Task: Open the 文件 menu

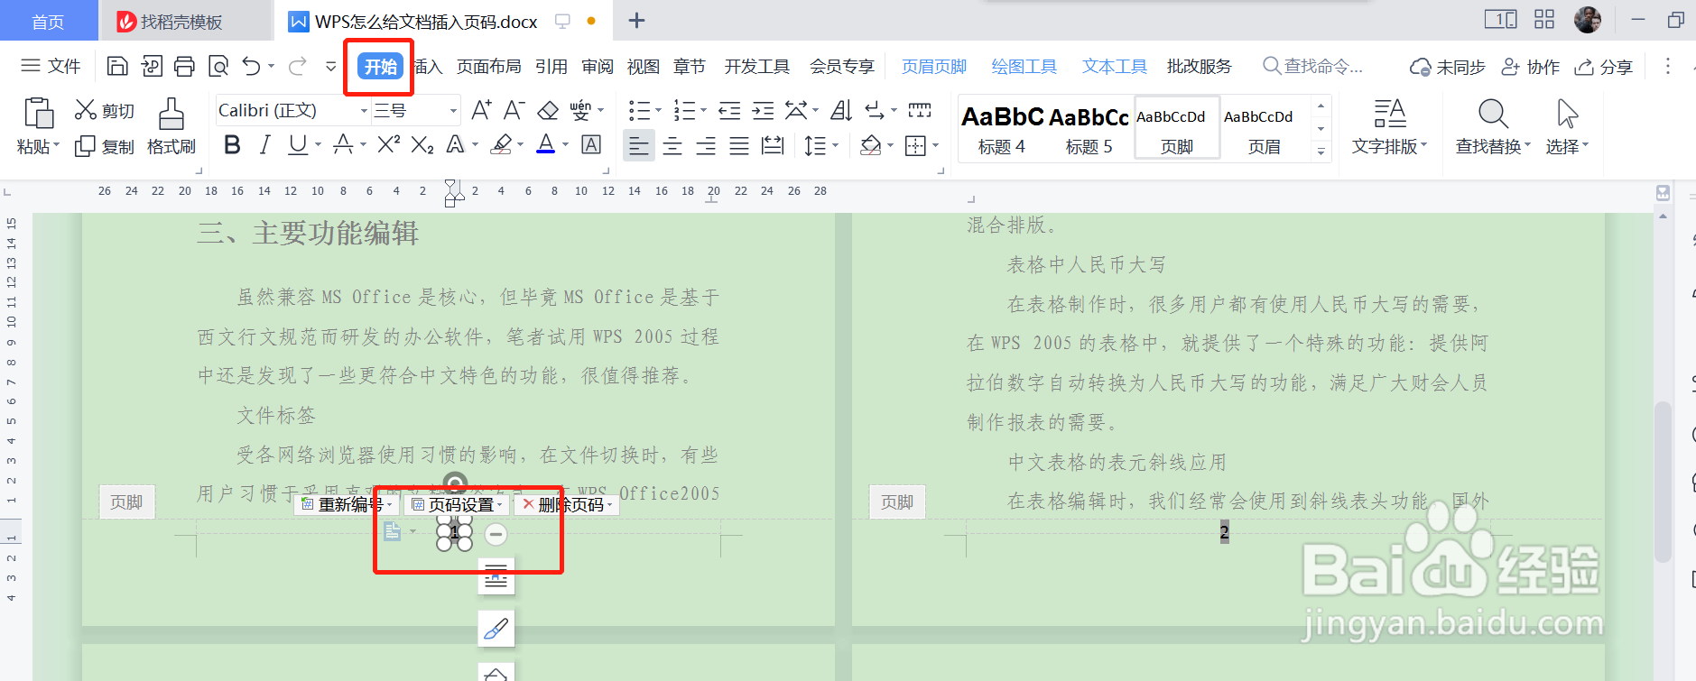Action: (x=51, y=66)
